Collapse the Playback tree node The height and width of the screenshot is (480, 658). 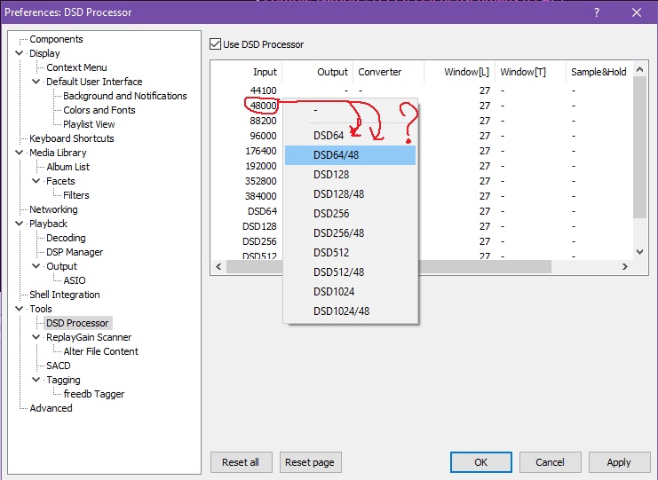click(x=20, y=224)
